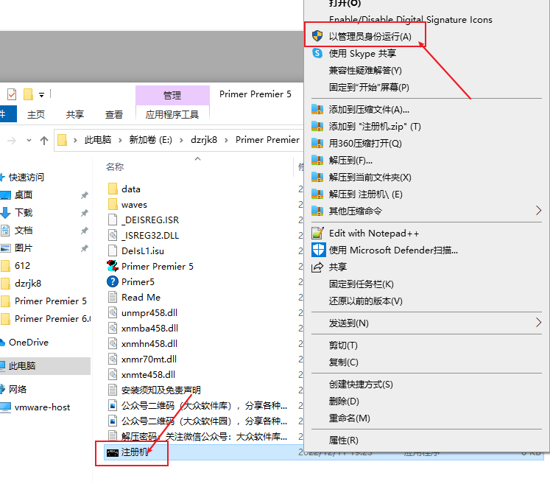Select 桌面 in quick access
This screenshot has height=484, width=550.
(23, 194)
